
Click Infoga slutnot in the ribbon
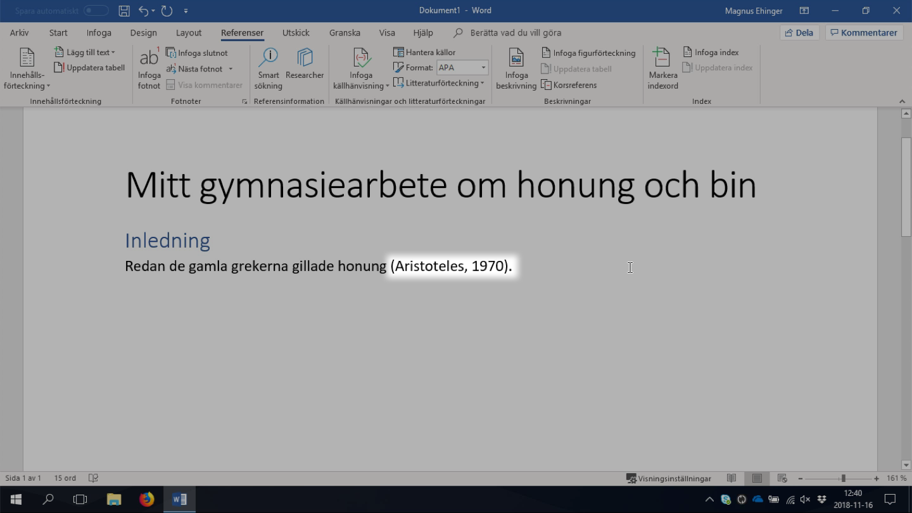pyautogui.click(x=197, y=53)
